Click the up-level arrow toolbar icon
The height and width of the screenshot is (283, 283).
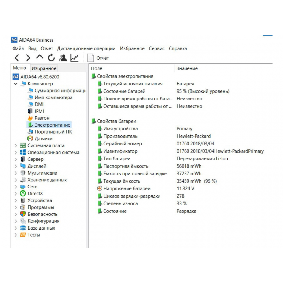coord(40,57)
